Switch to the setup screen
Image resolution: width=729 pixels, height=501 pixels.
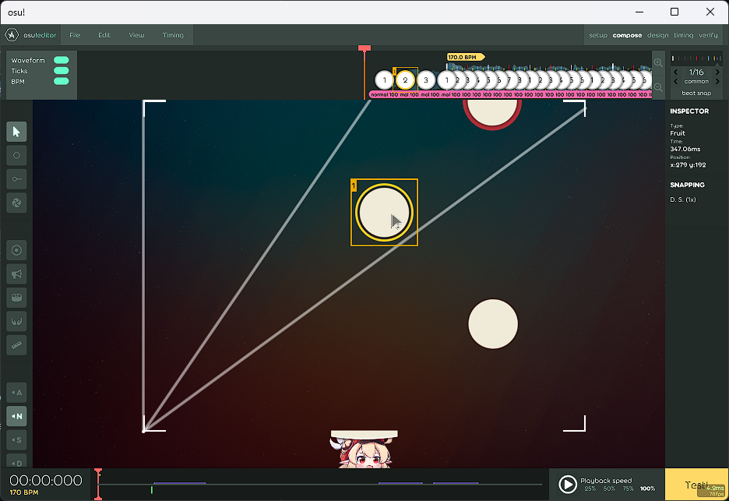(x=598, y=35)
